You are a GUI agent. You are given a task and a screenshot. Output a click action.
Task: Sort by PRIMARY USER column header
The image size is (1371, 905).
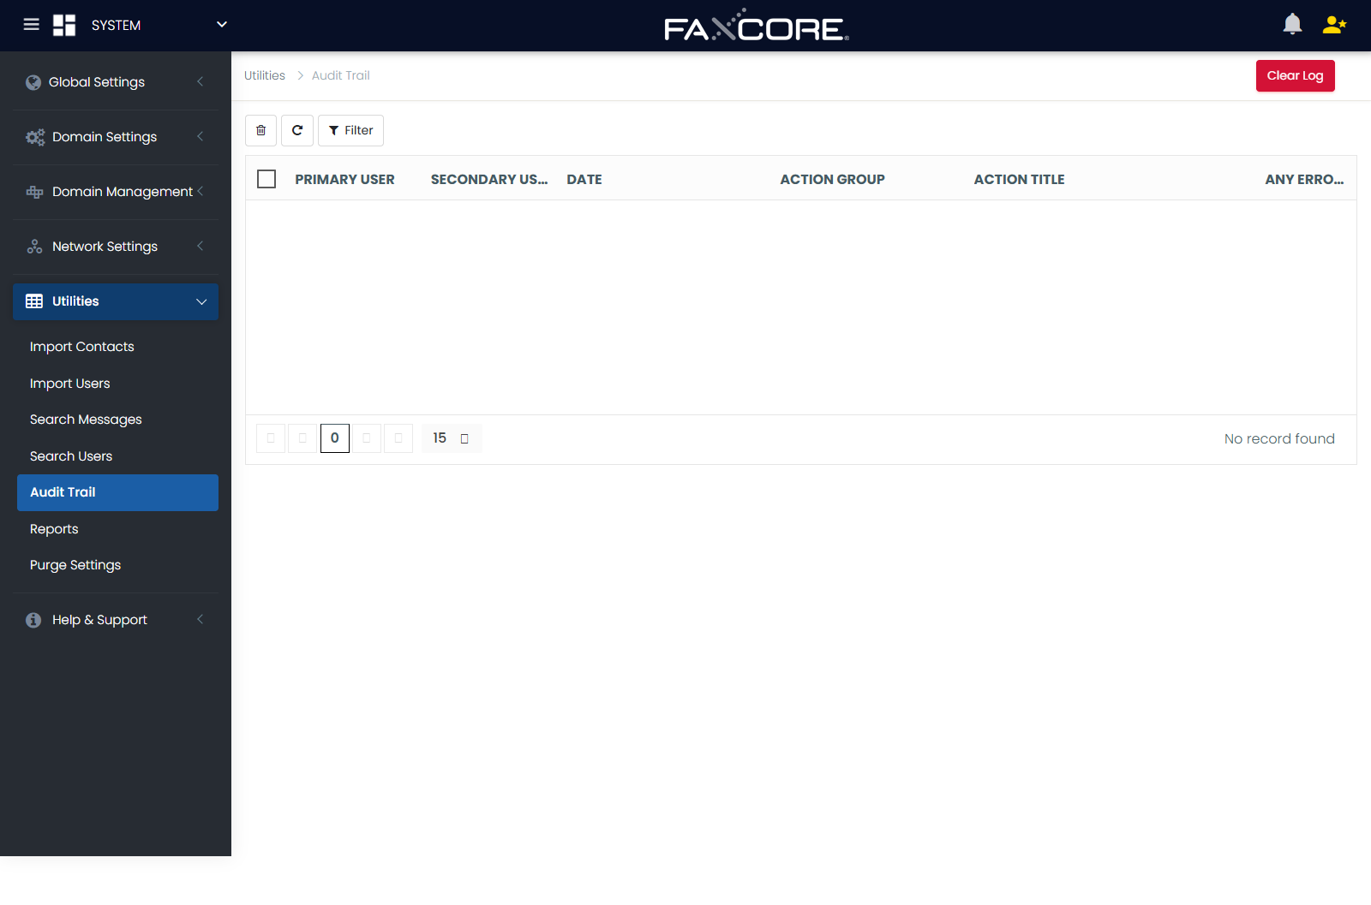pos(345,179)
